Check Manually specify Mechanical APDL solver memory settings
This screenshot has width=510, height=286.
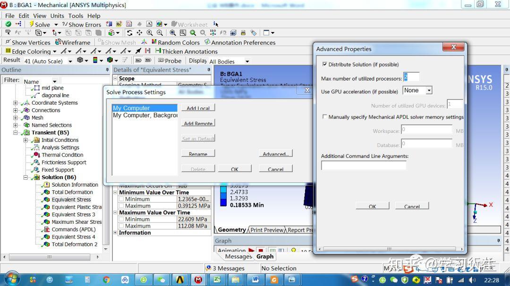[x=324, y=117]
